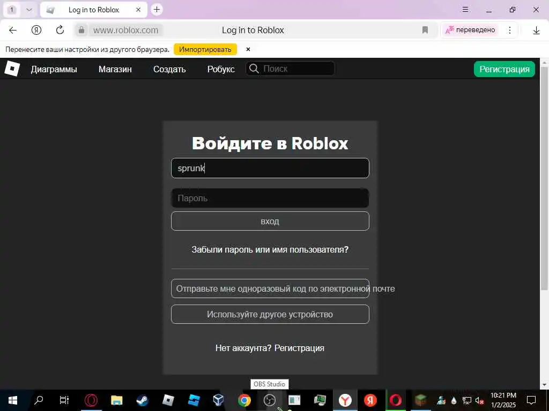Open the red Yandex app on the taskbar

click(370, 400)
